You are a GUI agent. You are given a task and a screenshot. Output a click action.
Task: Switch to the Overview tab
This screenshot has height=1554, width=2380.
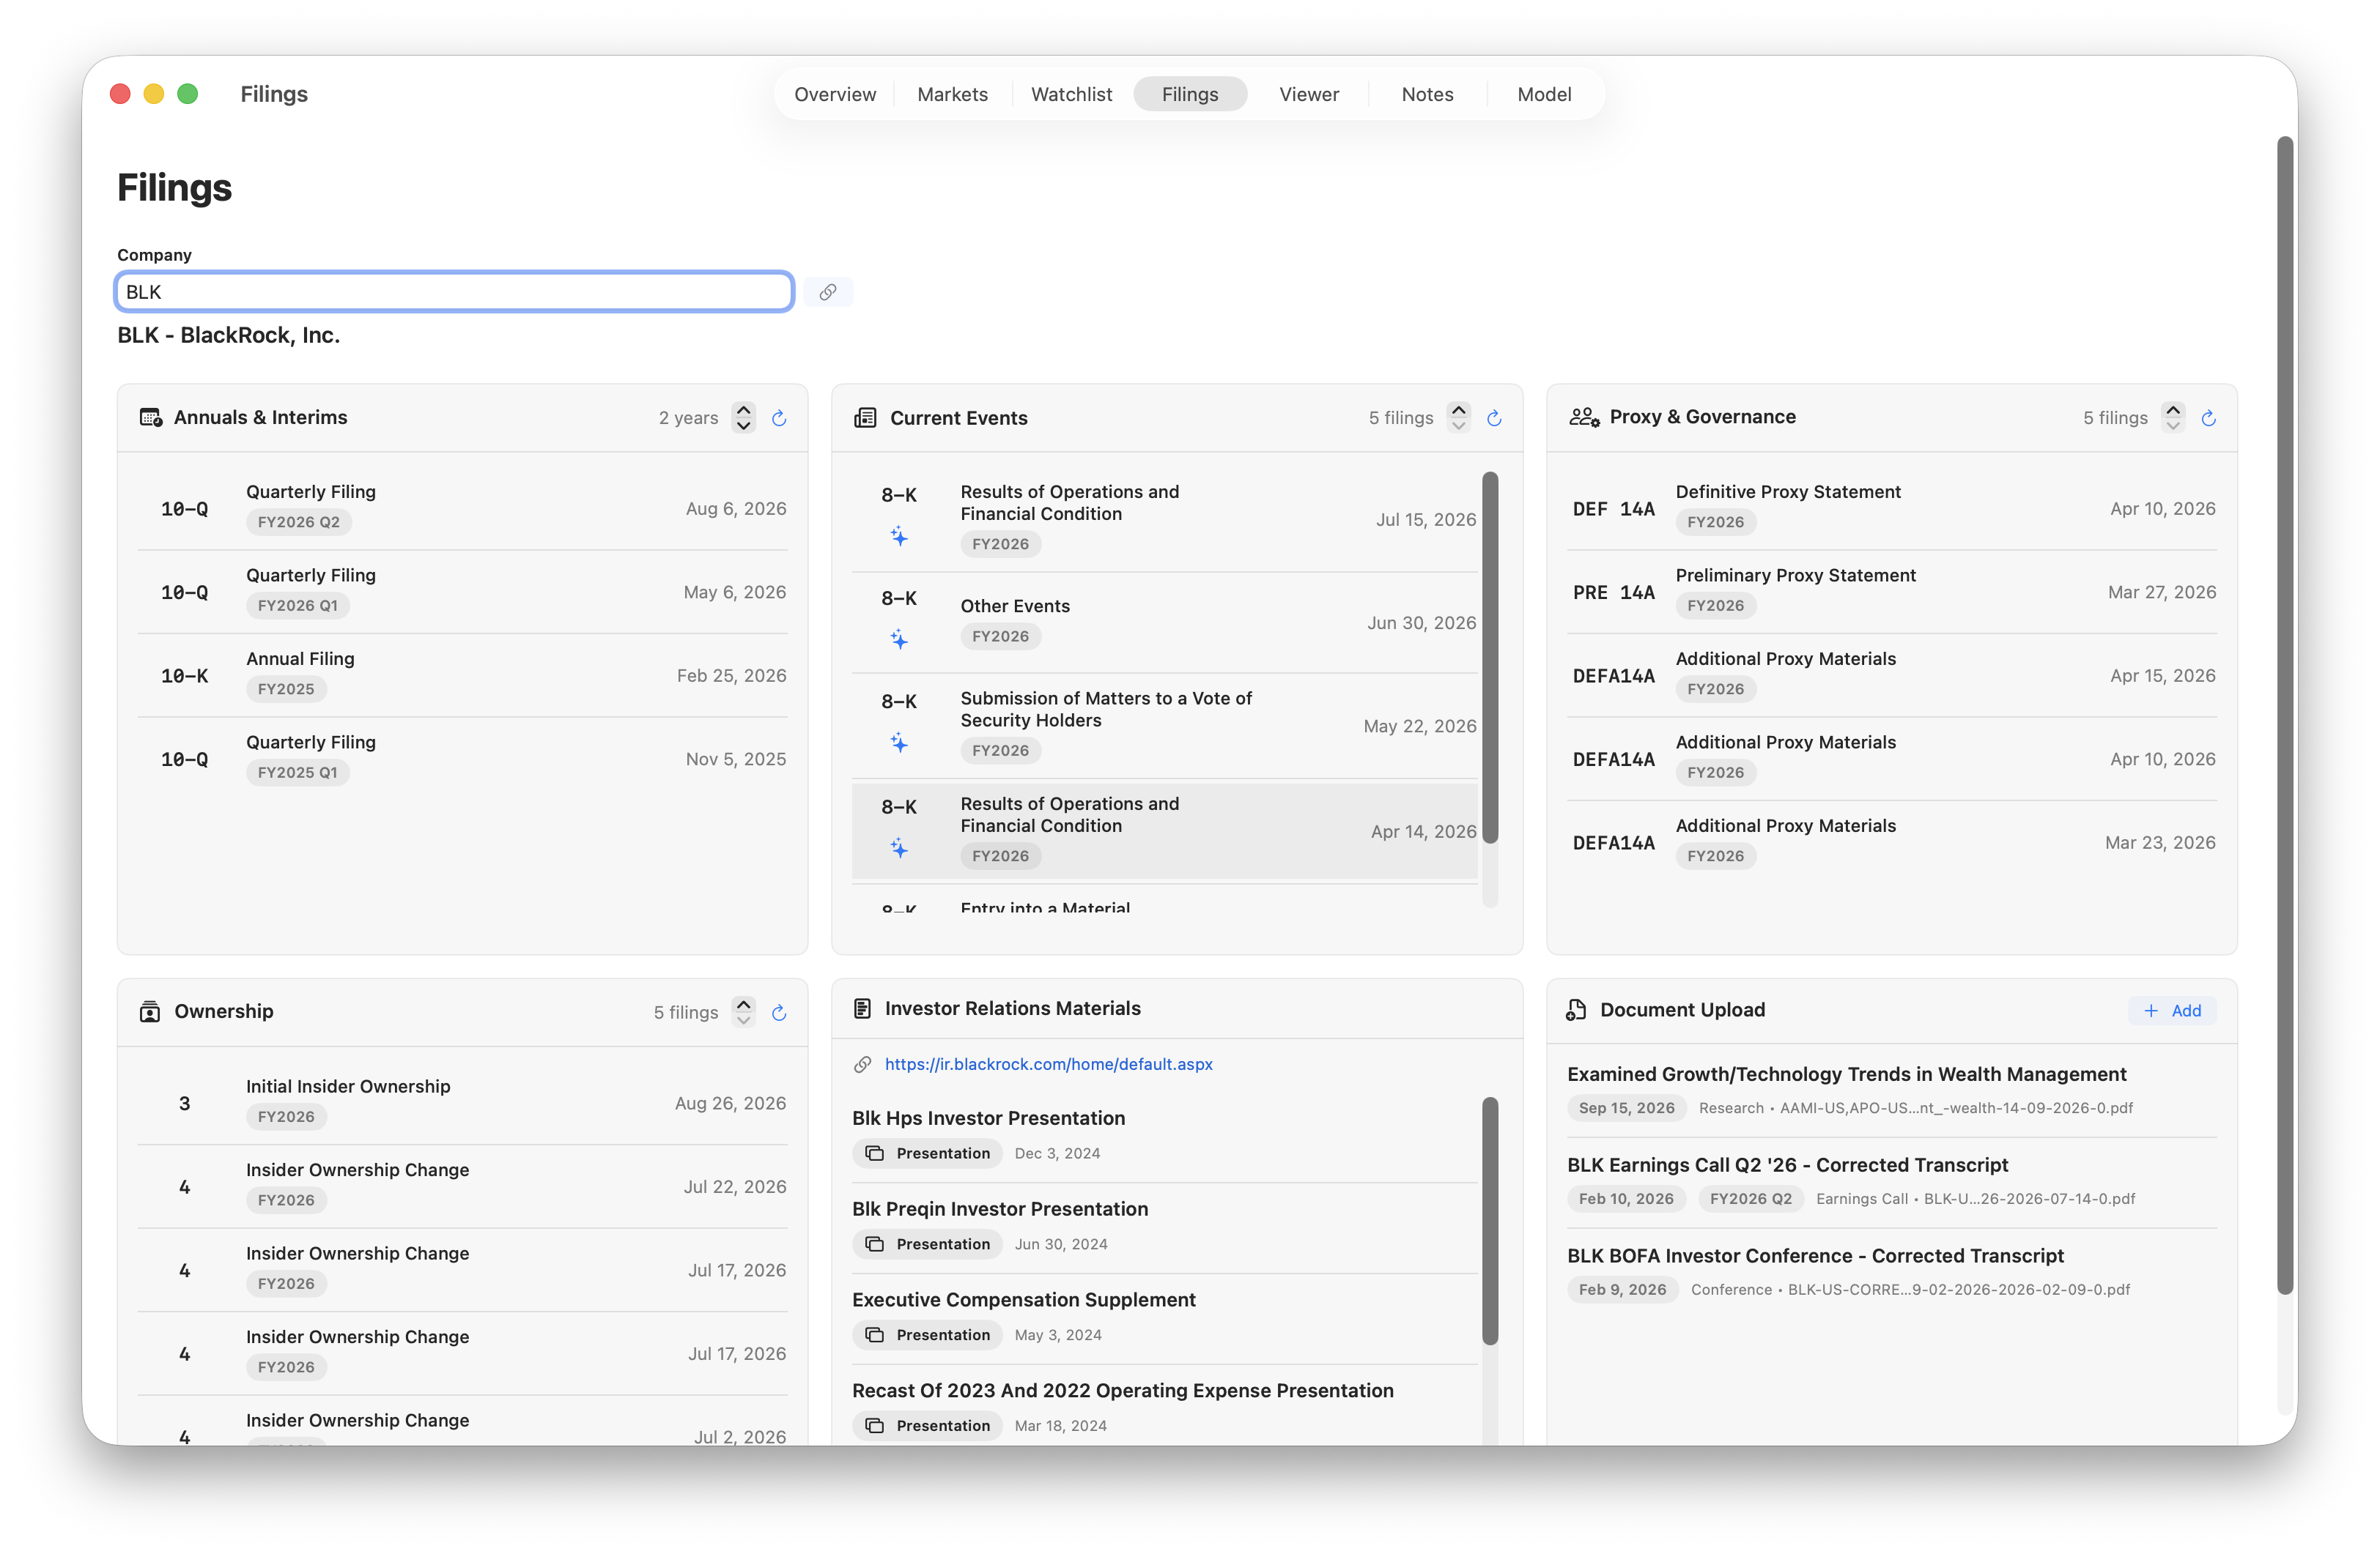(x=835, y=94)
